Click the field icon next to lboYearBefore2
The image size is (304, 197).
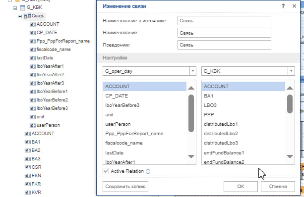32,100
